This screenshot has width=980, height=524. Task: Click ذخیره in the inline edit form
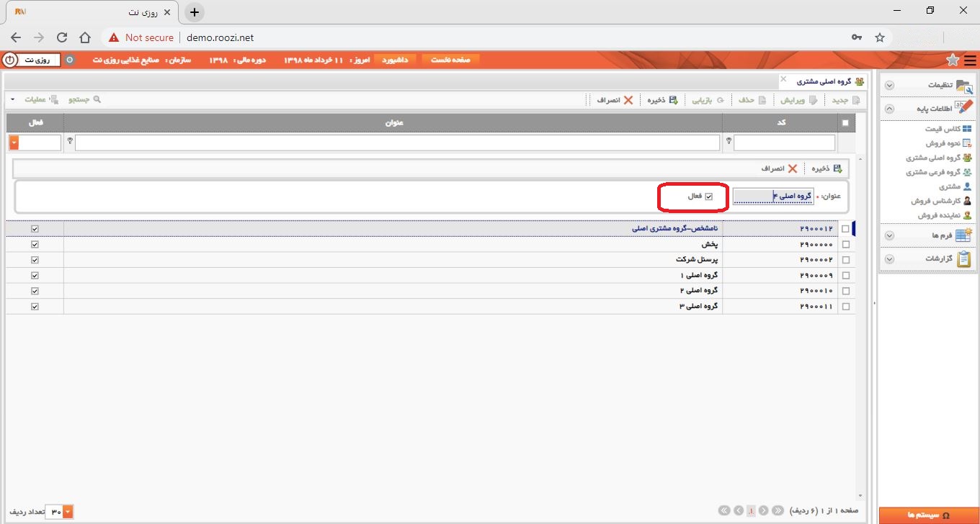pos(827,168)
